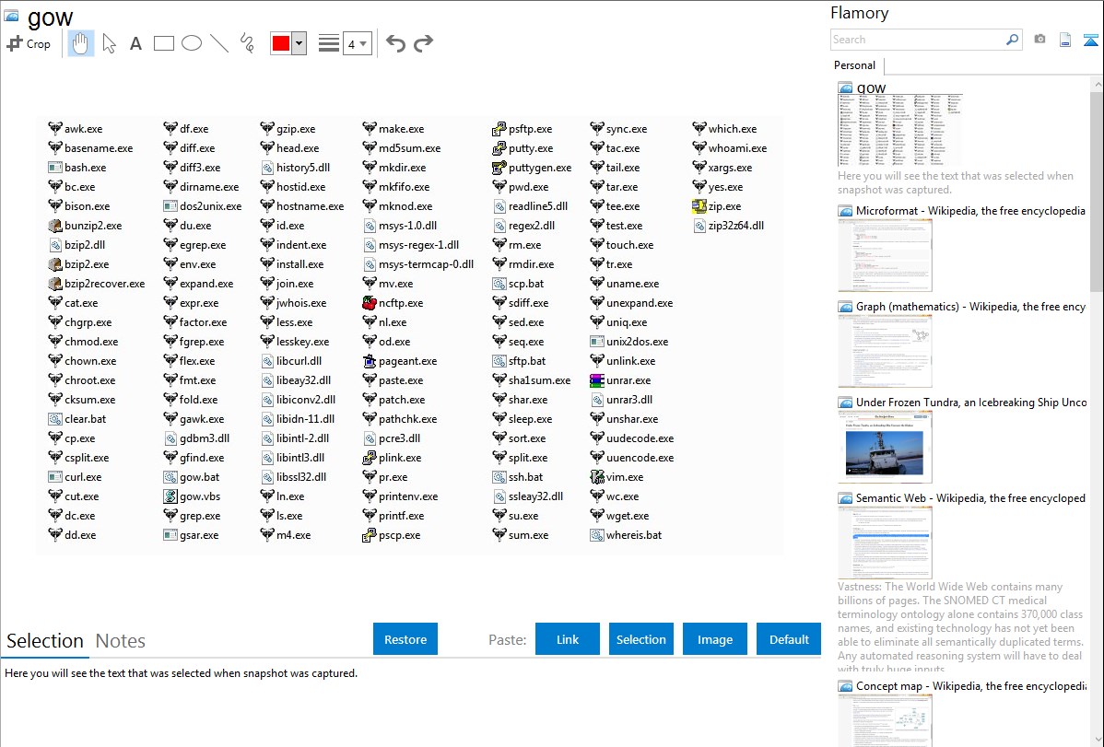The width and height of the screenshot is (1104, 747).
Task: Click the Paste Image button
Action: [x=715, y=639]
